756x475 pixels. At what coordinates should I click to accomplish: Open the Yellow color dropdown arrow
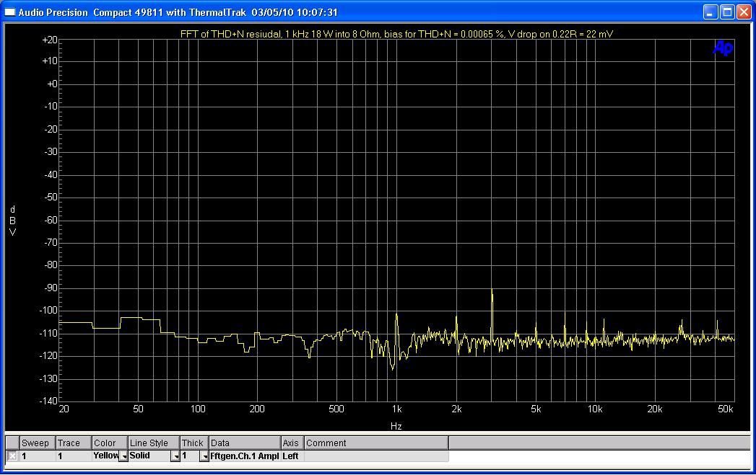point(124,456)
